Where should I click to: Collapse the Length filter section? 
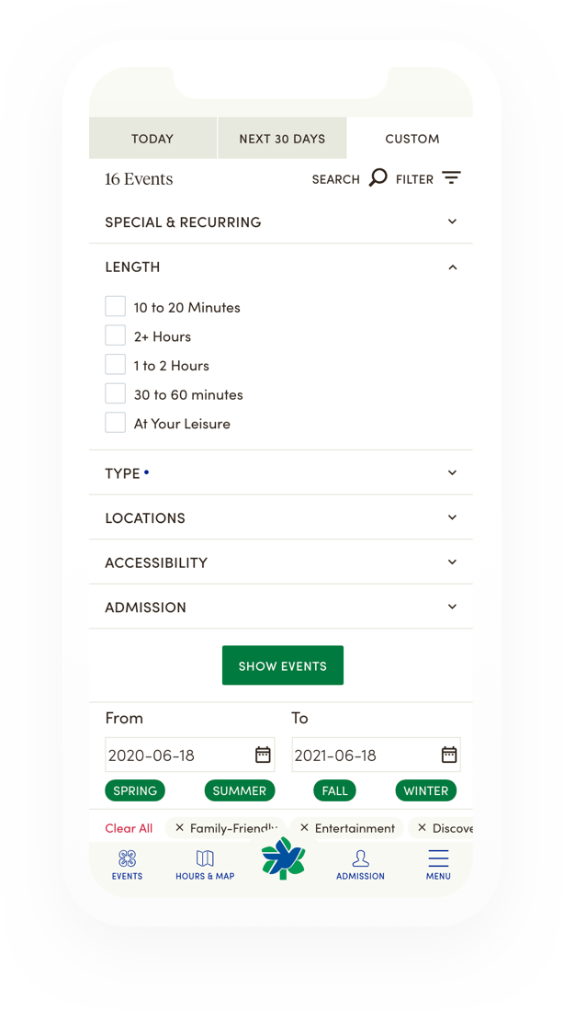(x=281, y=267)
